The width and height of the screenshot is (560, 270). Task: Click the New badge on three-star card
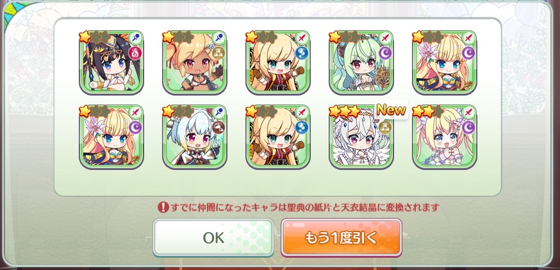pyautogui.click(x=391, y=110)
